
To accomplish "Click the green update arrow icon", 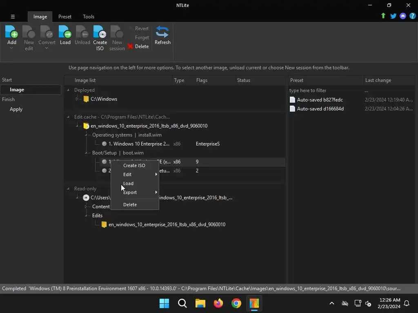I will [383, 16].
